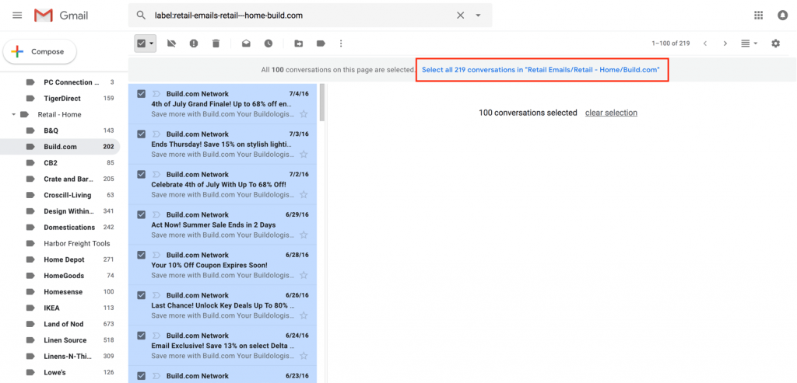
Task: Click inside the search input field
Action: (x=303, y=16)
